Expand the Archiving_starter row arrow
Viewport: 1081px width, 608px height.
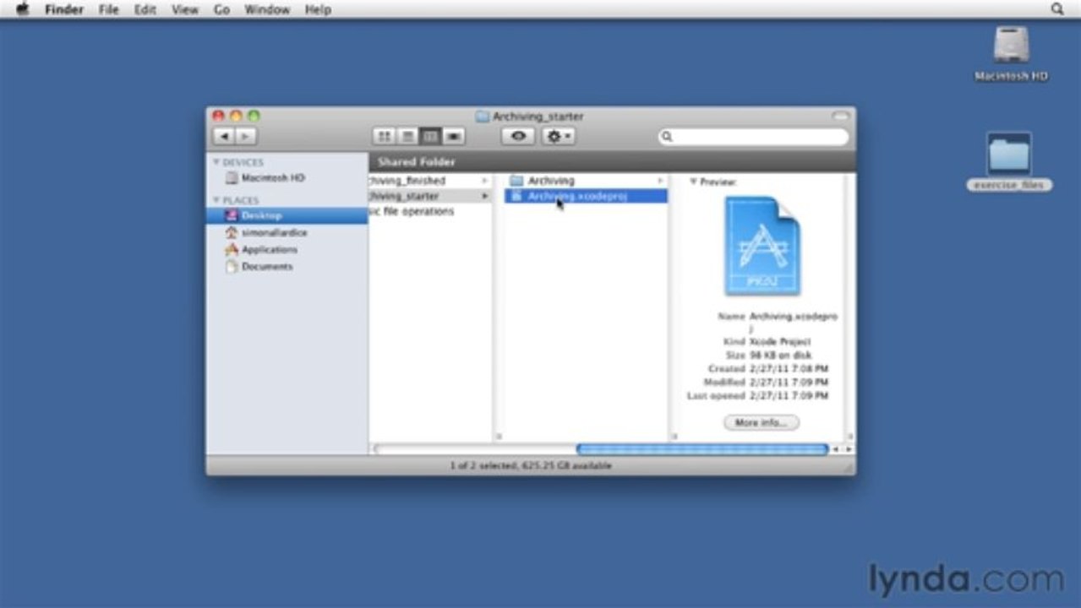(485, 196)
